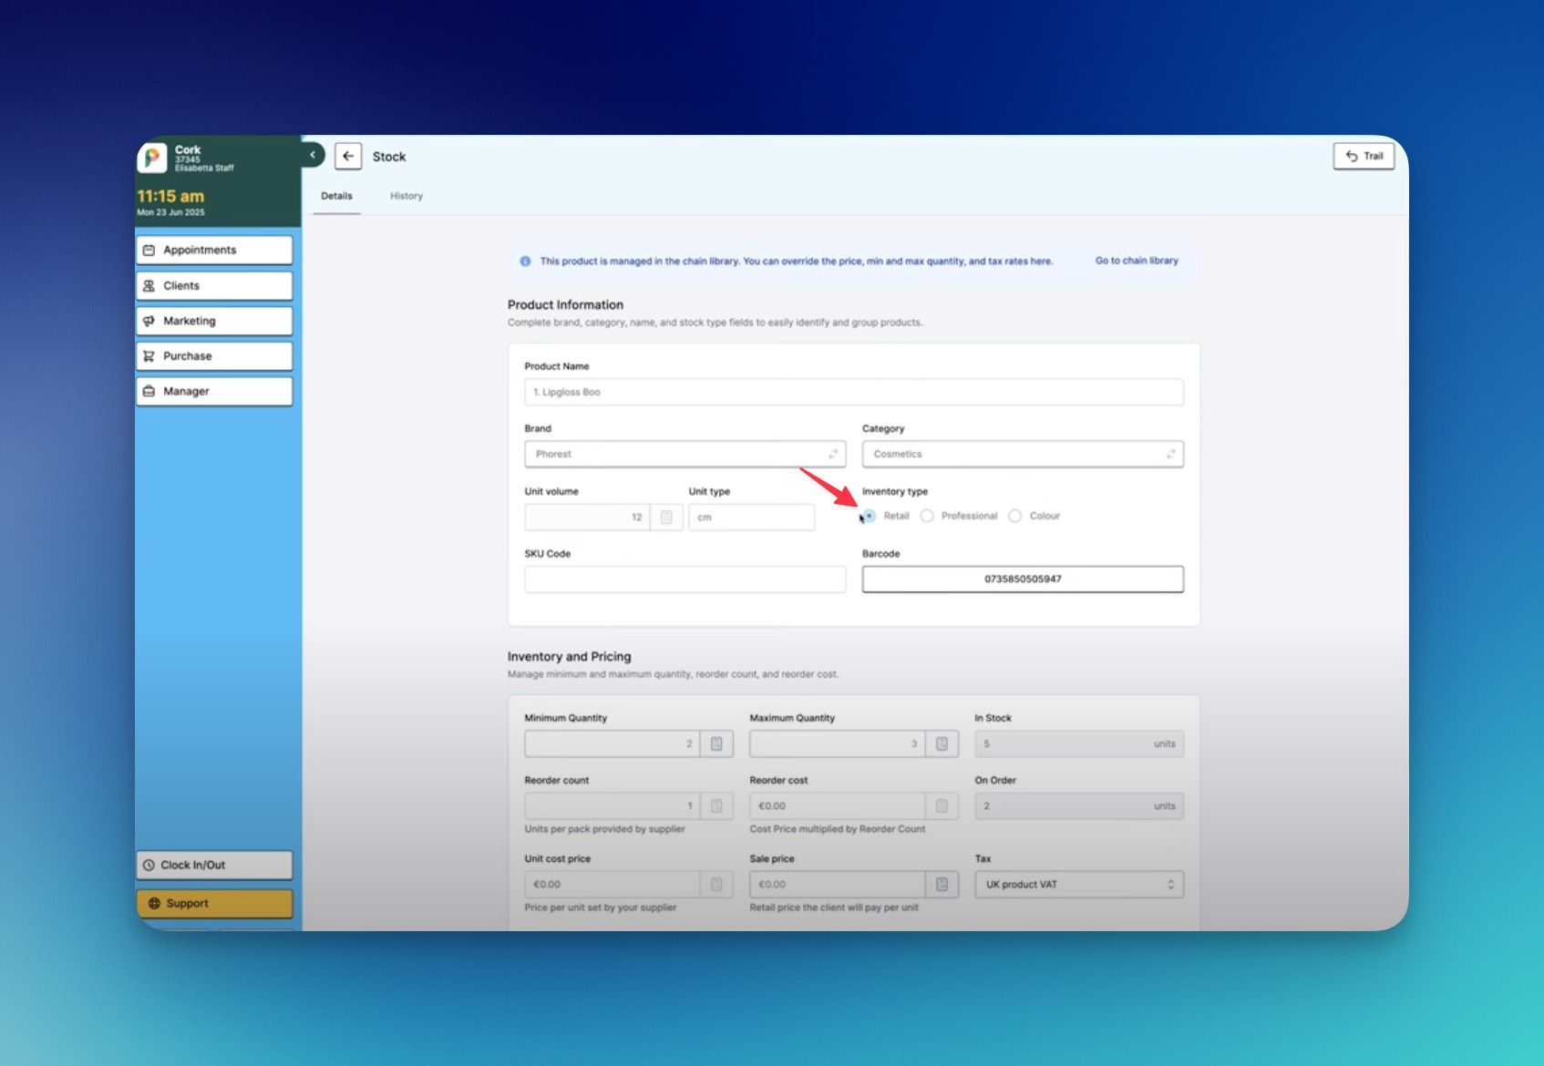Open Purchase in the sidebar

[x=214, y=356]
